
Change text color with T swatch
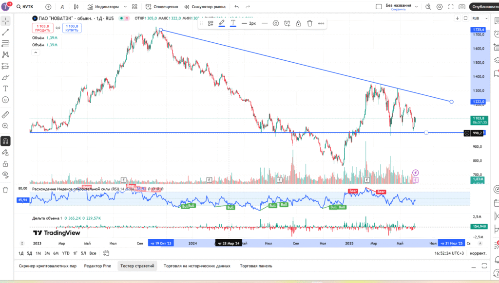click(233, 23)
